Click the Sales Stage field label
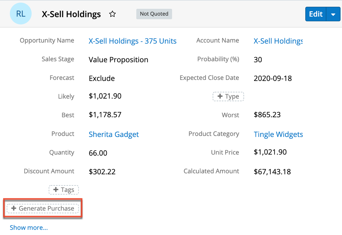The image size is (342, 235). pyautogui.click(x=58, y=59)
